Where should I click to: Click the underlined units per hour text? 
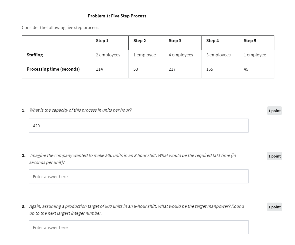(x=116, y=110)
